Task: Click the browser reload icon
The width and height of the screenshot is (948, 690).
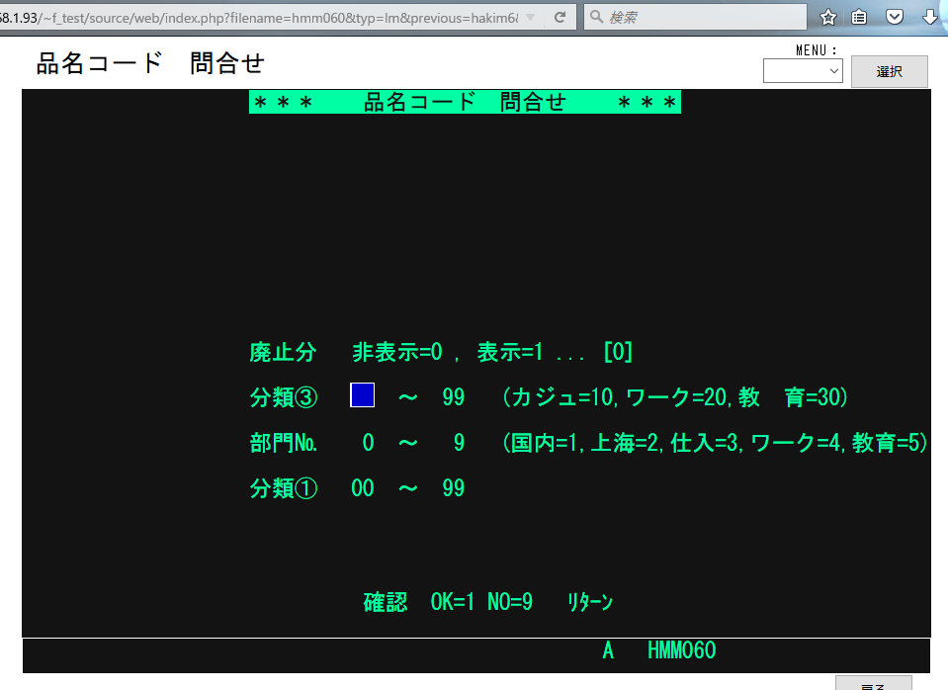Action: pyautogui.click(x=560, y=18)
